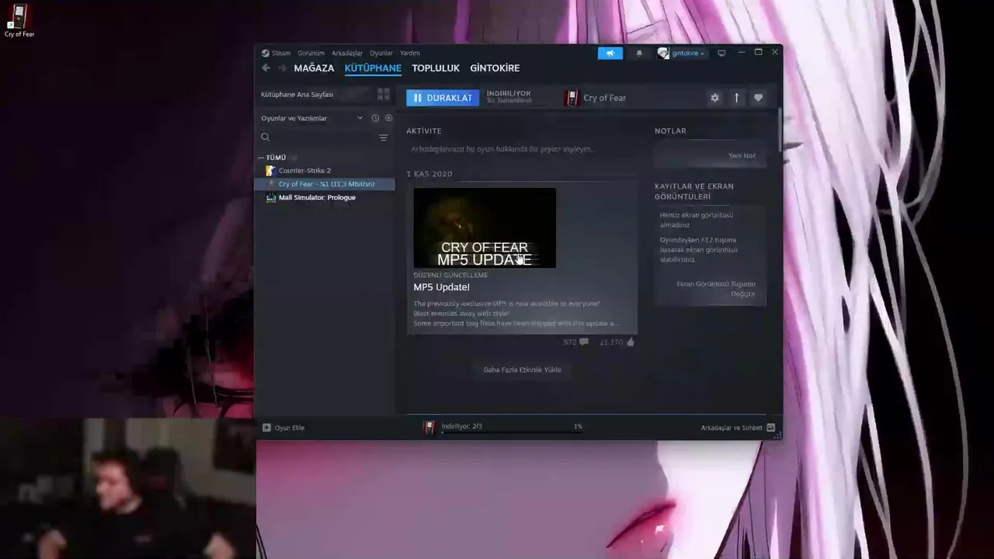Image resolution: width=994 pixels, height=559 pixels.
Task: Open the MP5 Update! headline
Action: (x=441, y=287)
